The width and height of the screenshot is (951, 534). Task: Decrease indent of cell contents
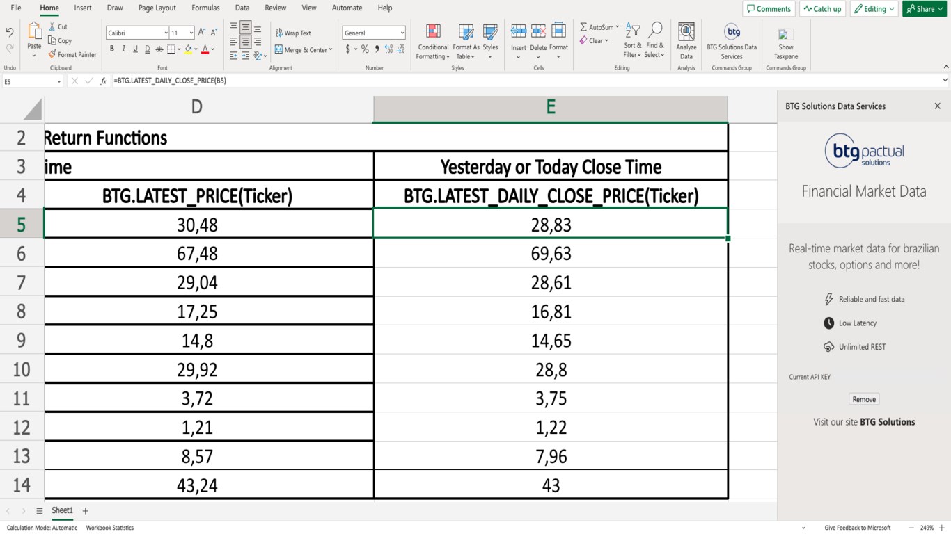(234, 56)
